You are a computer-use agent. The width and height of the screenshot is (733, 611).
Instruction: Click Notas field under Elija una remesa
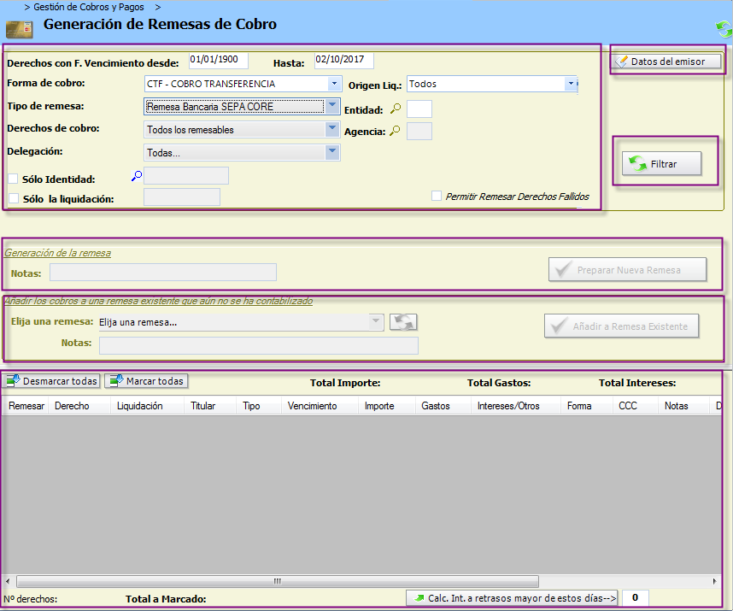click(x=259, y=345)
